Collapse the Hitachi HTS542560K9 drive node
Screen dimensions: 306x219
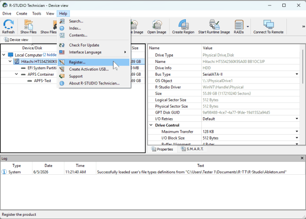tap(10, 62)
